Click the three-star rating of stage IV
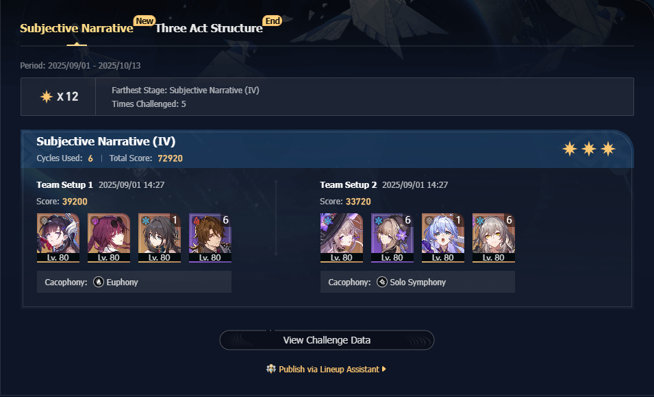 coord(588,149)
